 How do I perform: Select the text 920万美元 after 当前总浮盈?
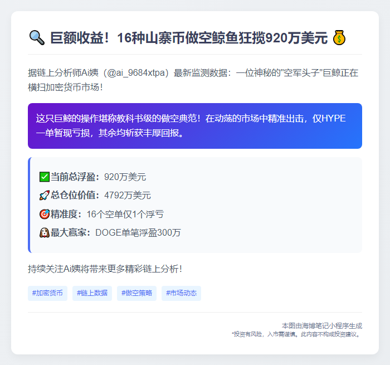(x=125, y=177)
